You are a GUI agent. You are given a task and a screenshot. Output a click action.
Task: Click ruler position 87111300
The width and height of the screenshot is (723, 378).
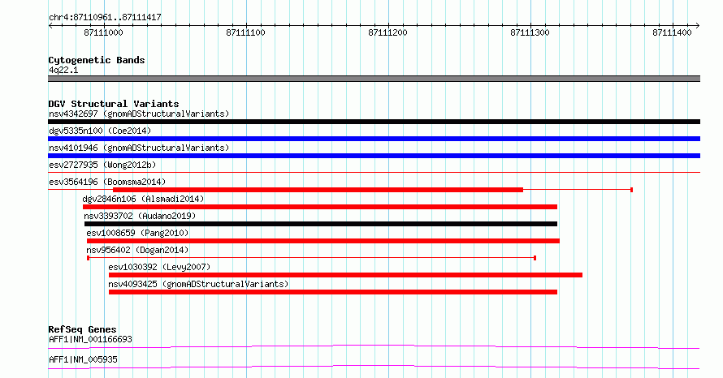coord(530,32)
